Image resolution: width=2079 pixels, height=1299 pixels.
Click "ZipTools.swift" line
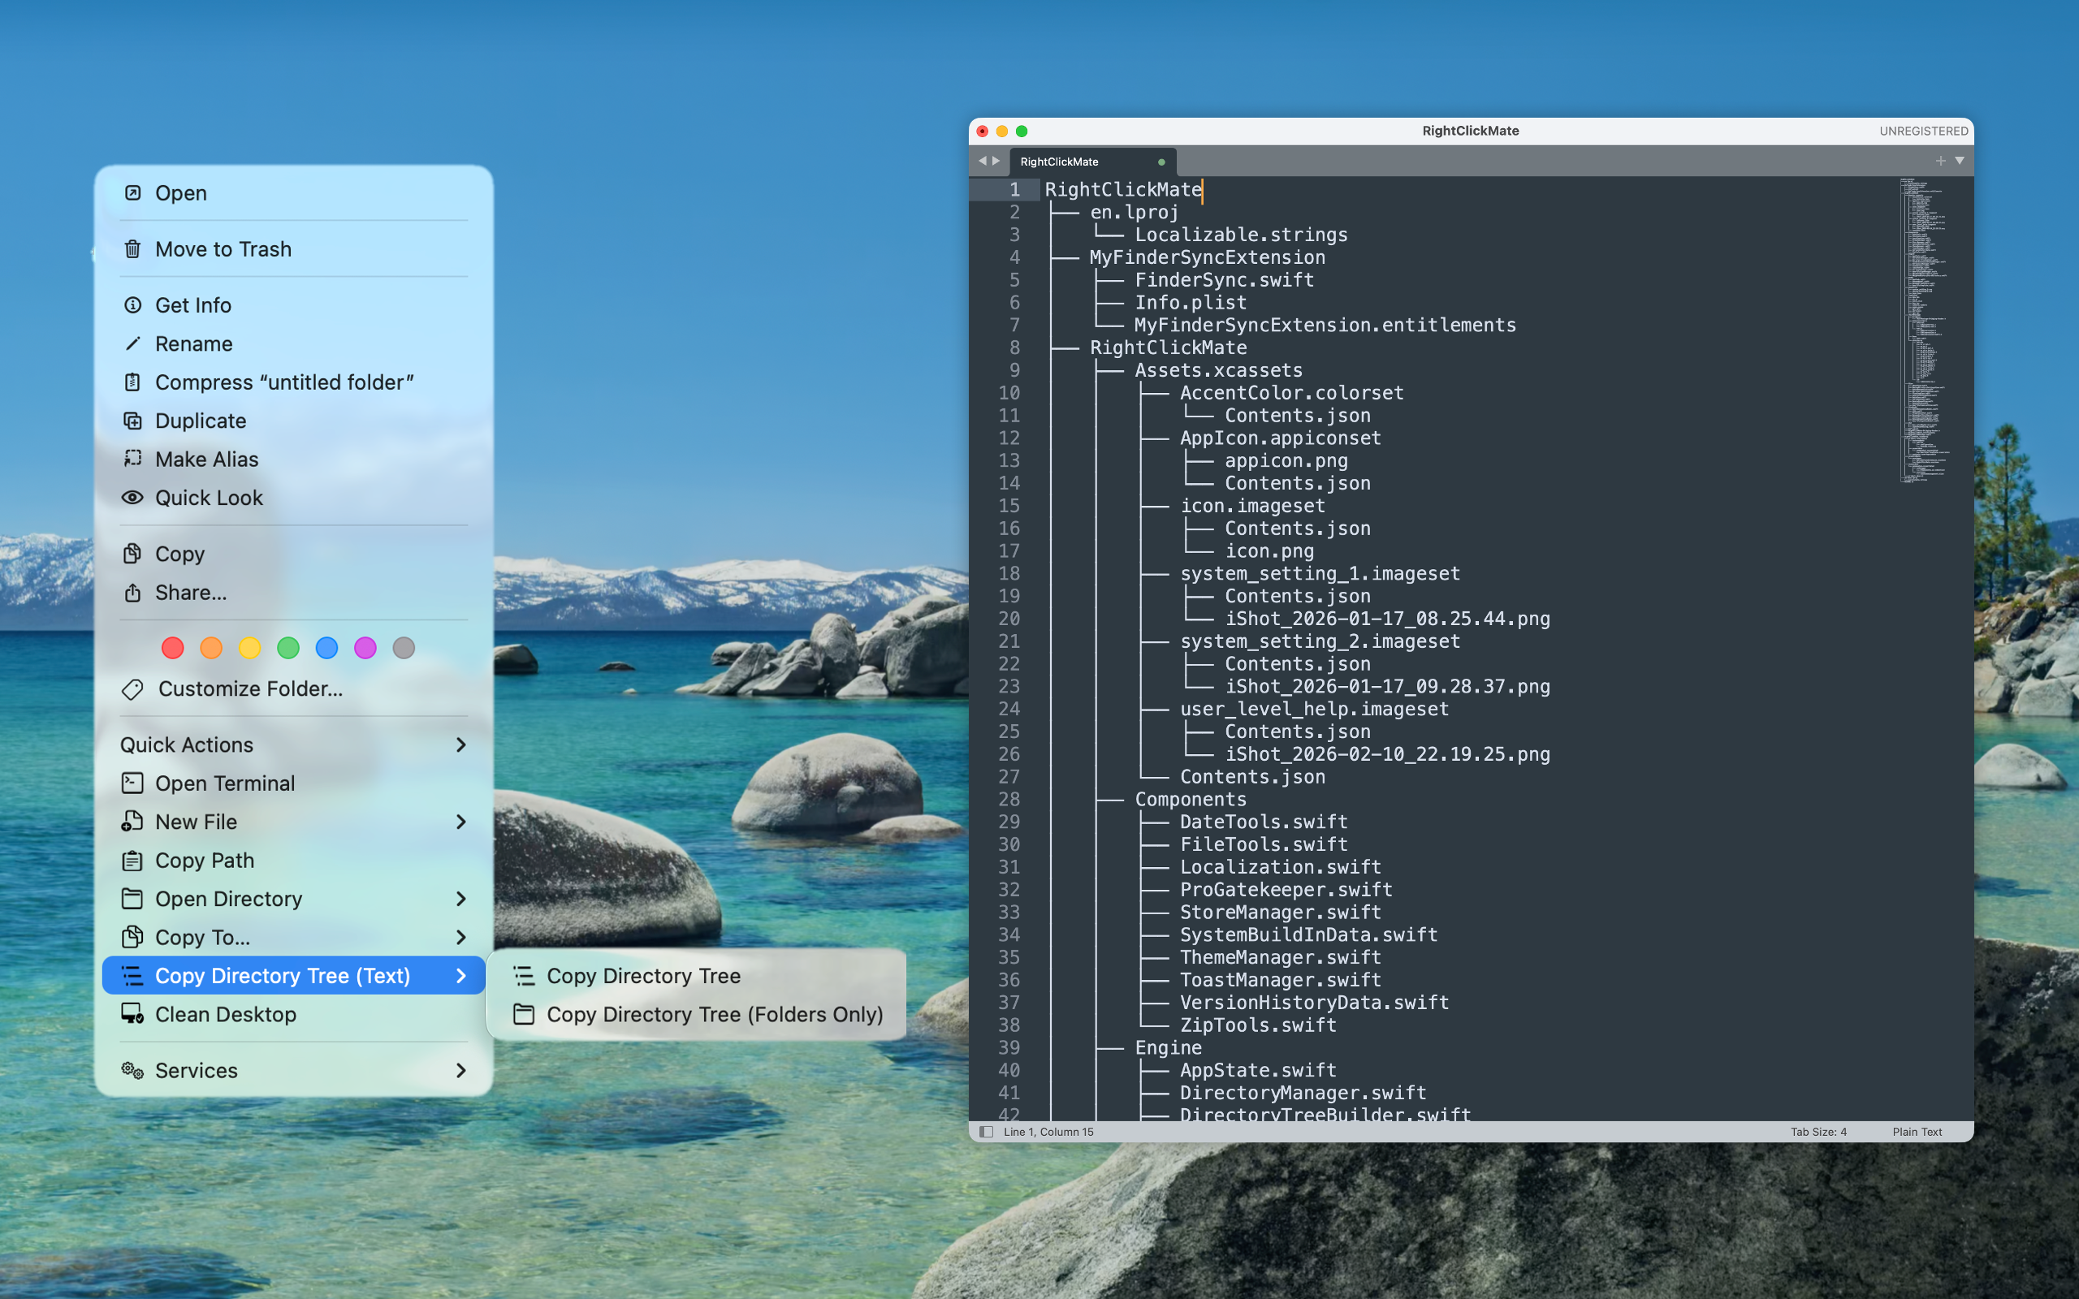click(x=1258, y=1025)
